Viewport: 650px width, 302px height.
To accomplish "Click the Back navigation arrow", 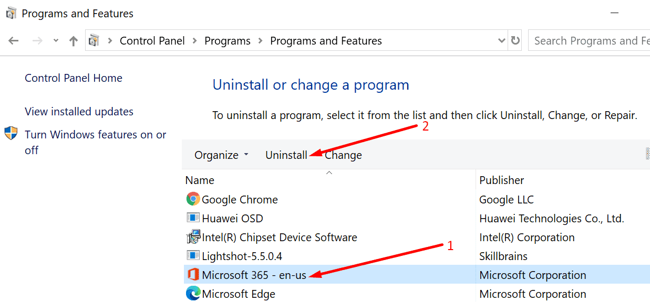I will pyautogui.click(x=14, y=41).
